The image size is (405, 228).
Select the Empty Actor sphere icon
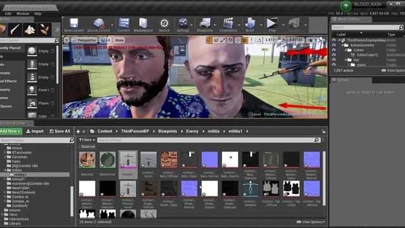click(32, 51)
